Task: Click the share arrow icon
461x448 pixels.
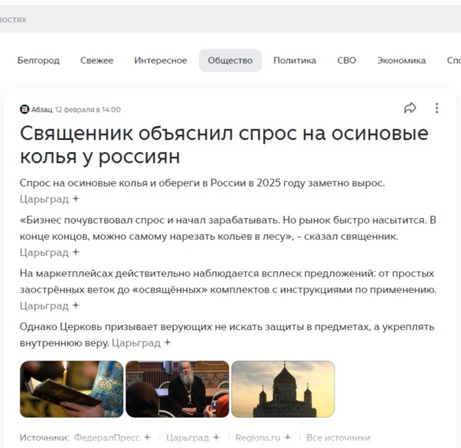Action: tap(410, 108)
